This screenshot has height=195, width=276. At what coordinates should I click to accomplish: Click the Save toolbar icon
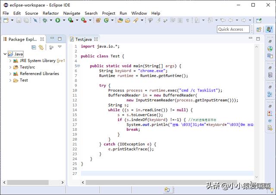click(19, 20)
